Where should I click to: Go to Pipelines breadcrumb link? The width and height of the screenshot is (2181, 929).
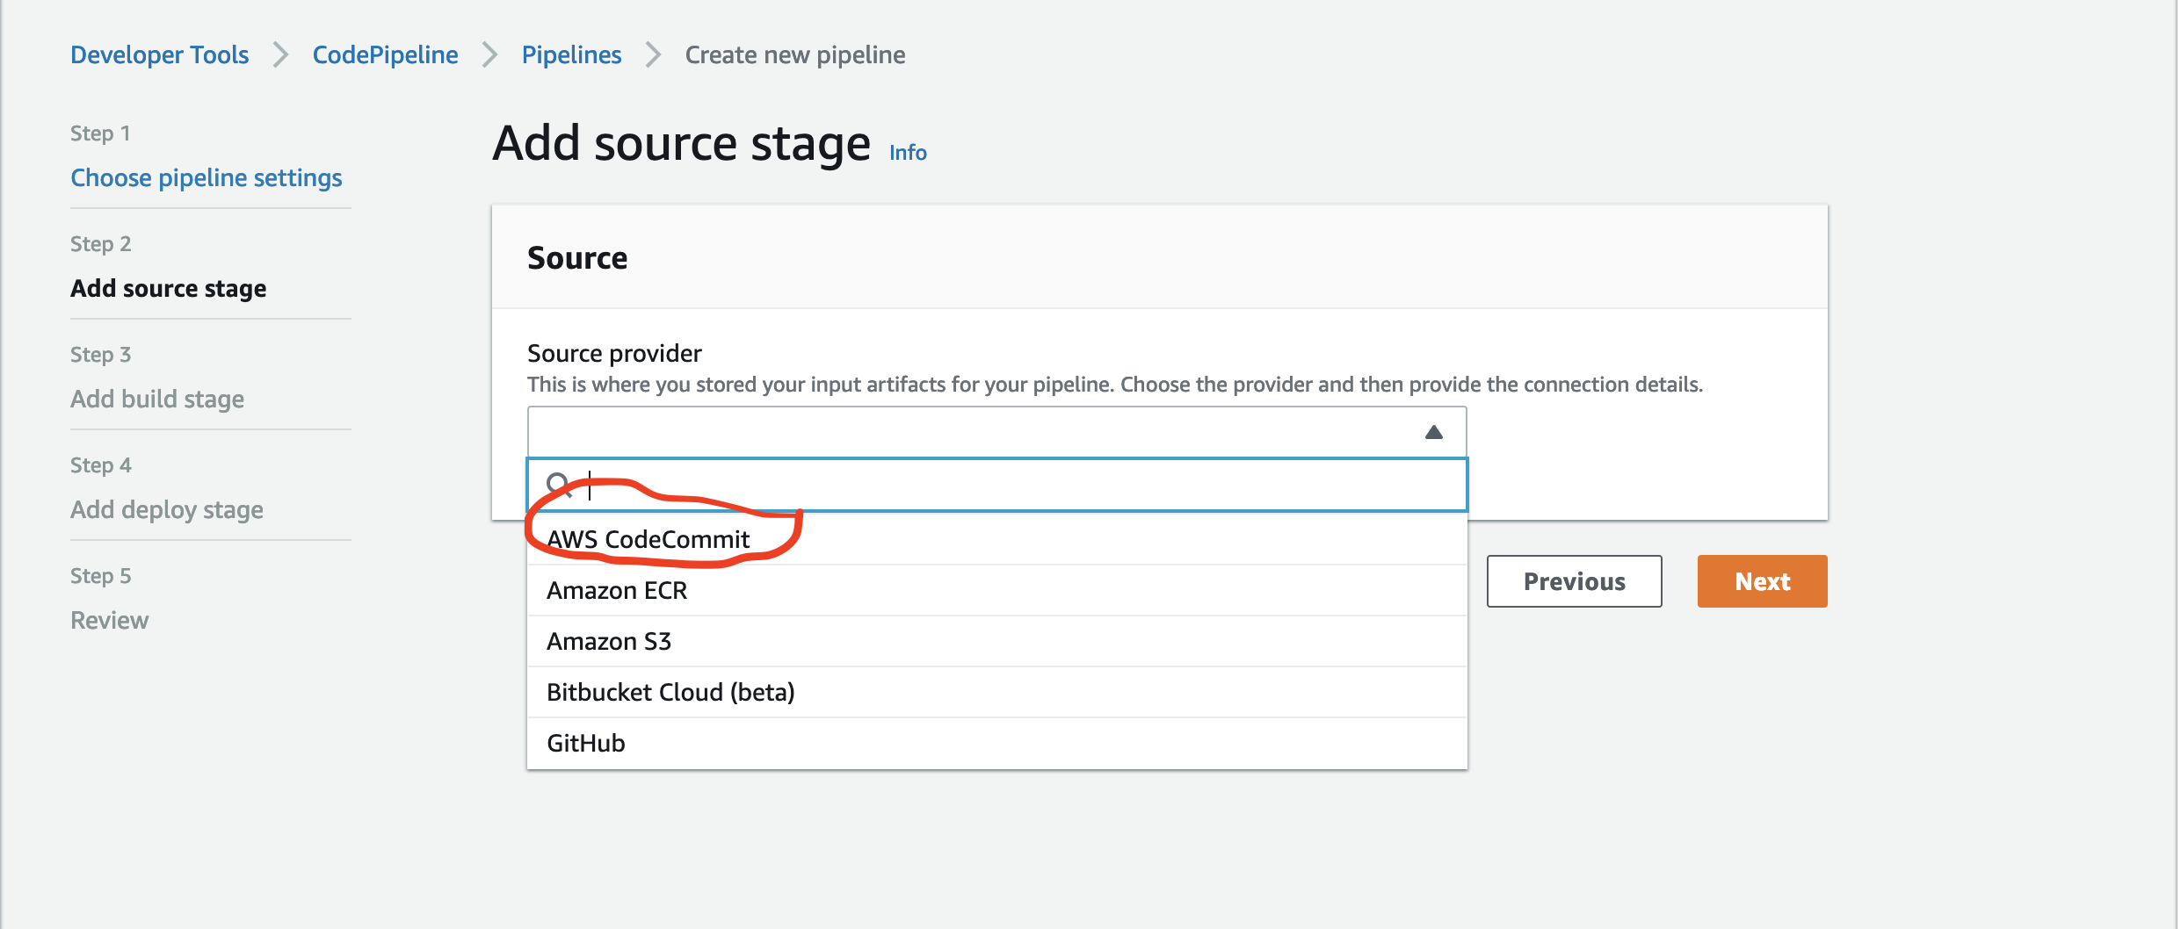[x=571, y=54]
